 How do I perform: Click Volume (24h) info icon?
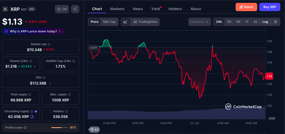coord(31,61)
